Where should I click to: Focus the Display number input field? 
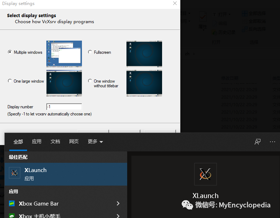pos(64,107)
